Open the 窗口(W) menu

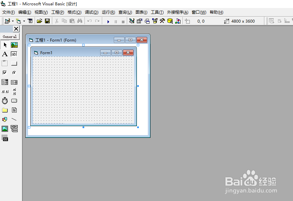pos(199,12)
